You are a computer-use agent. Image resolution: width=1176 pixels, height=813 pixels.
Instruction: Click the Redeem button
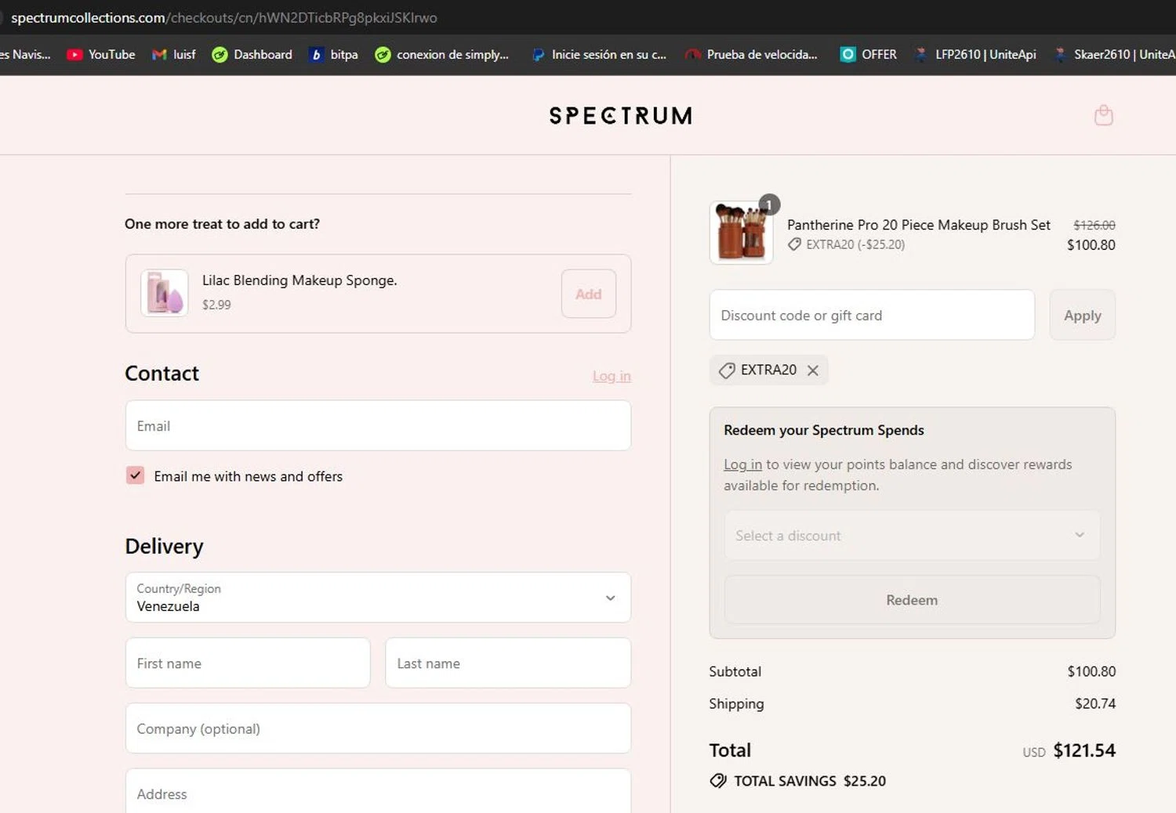(912, 600)
